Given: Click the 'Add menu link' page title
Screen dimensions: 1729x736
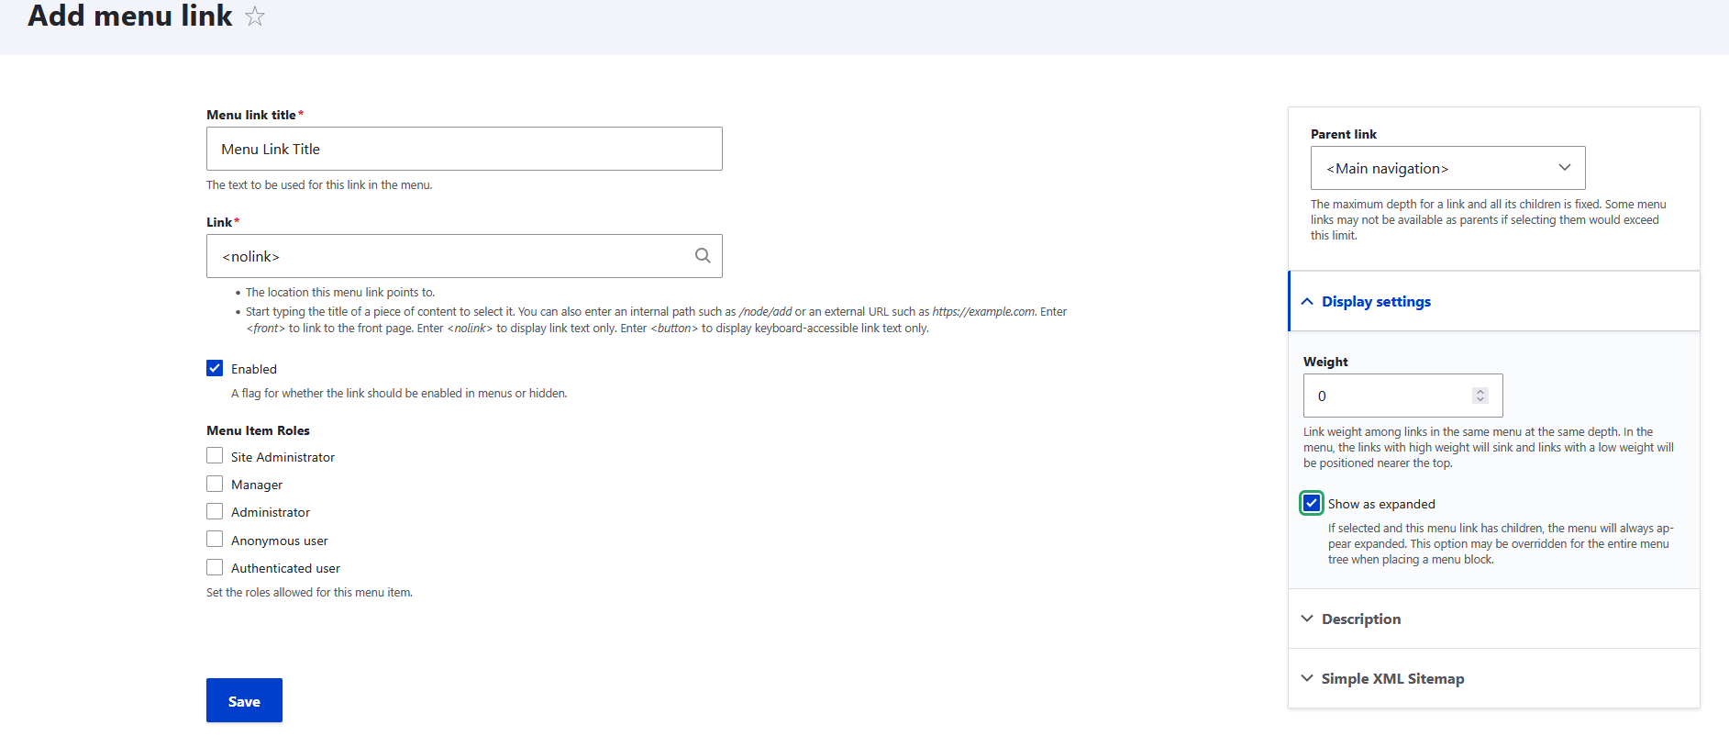Looking at the screenshot, I should pyautogui.click(x=130, y=17).
